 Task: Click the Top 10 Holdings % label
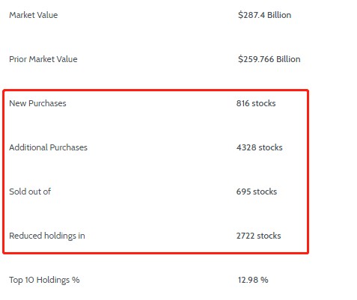point(44,280)
